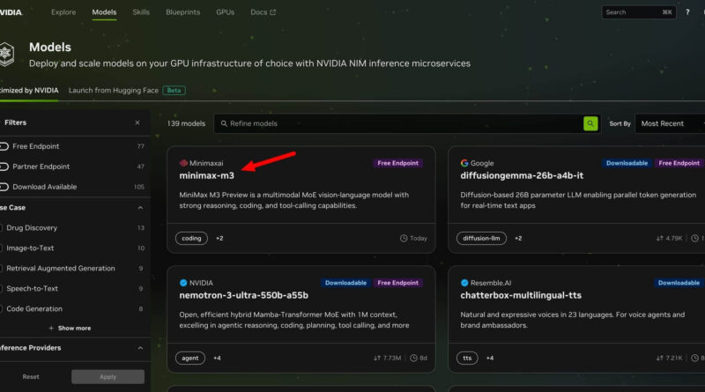This screenshot has width=705, height=392.
Task: Click the Models page hexagon logo icon
Action: pyautogui.click(x=6, y=54)
